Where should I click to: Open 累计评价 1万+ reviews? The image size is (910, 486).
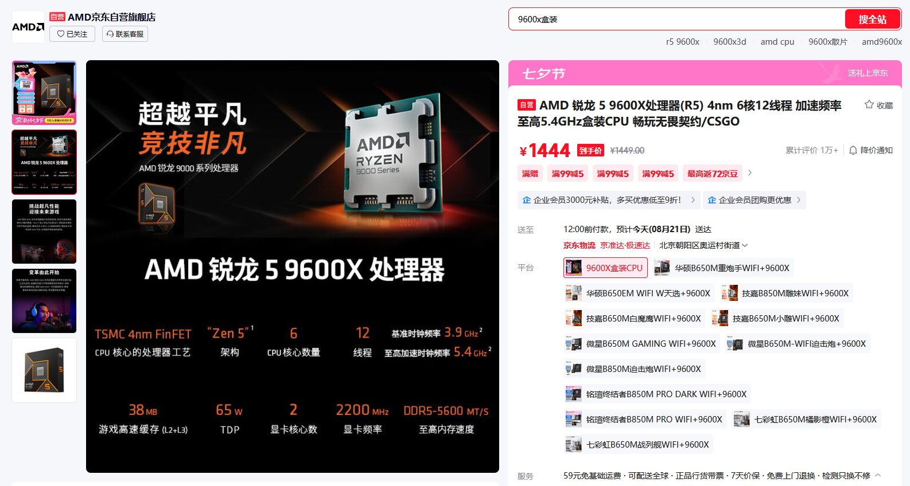[811, 150]
